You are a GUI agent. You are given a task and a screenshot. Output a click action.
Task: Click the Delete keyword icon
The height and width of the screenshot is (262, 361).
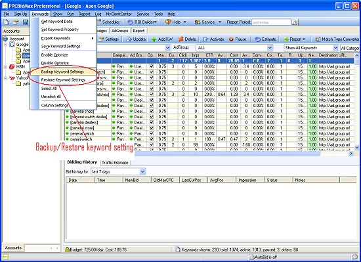pyautogui.click(x=180, y=39)
